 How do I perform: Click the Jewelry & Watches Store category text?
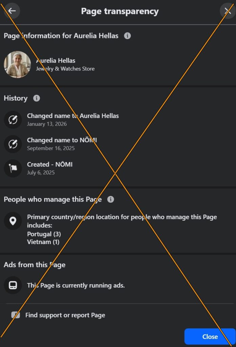click(x=65, y=69)
